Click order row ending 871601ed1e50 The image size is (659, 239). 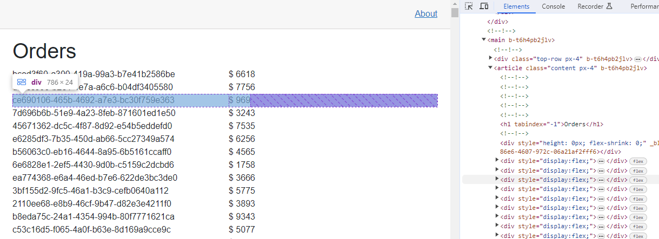(225, 113)
